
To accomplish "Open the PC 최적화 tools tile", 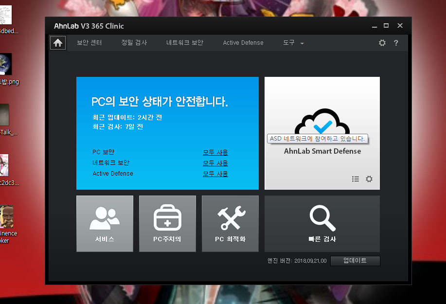I will [x=230, y=224].
